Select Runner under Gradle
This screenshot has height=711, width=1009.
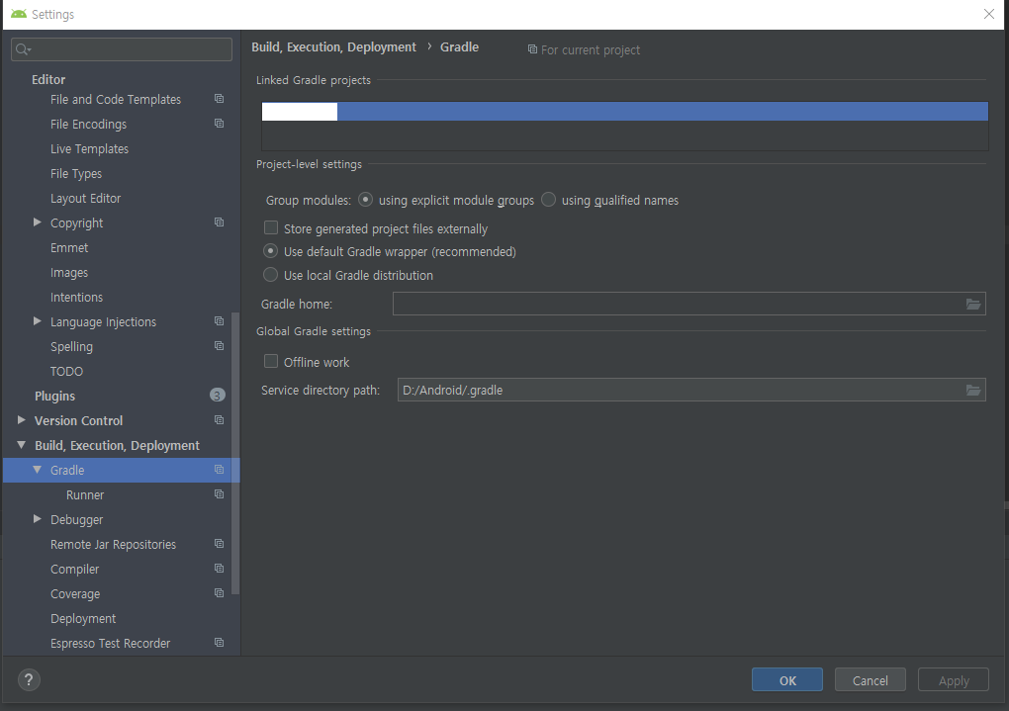click(x=85, y=494)
